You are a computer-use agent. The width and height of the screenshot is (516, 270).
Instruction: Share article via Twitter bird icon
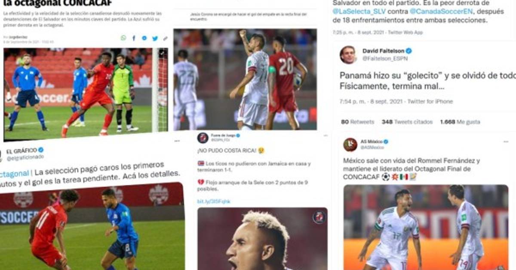click(155, 39)
